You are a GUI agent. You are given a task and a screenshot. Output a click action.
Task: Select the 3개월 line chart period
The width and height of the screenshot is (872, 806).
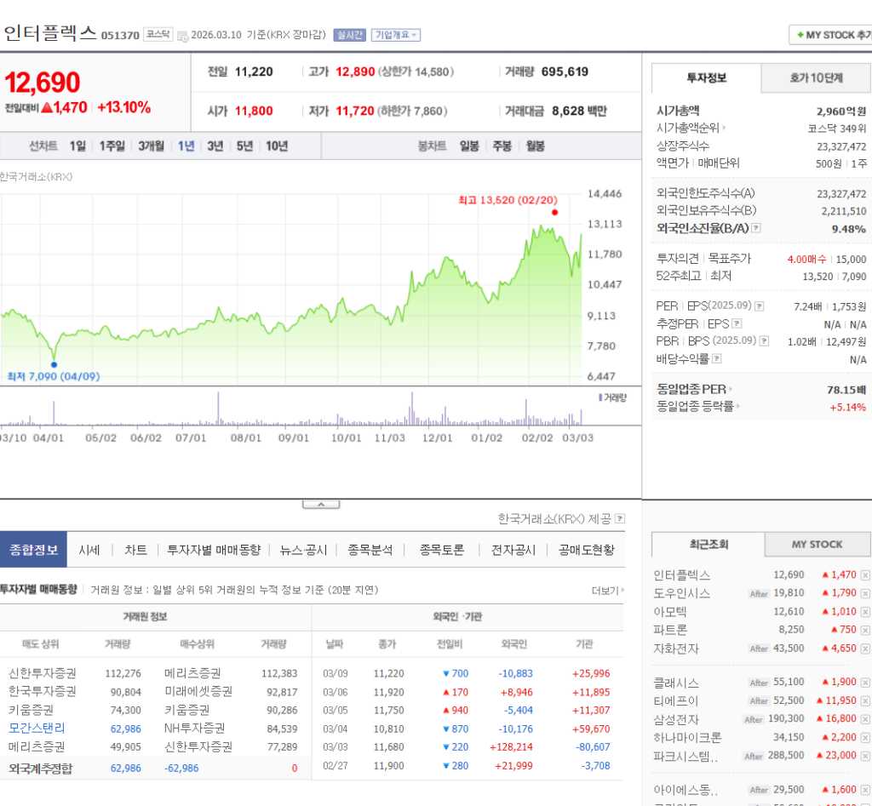pyautogui.click(x=151, y=146)
